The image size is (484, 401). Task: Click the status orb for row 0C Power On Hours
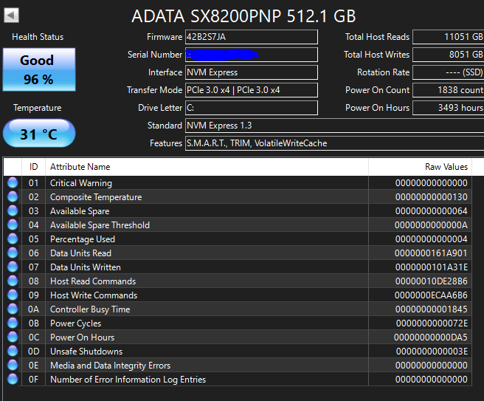click(x=13, y=337)
